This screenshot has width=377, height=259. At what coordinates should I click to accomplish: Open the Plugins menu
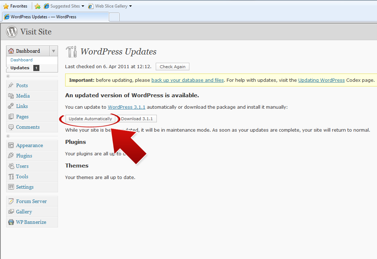tap(24, 156)
